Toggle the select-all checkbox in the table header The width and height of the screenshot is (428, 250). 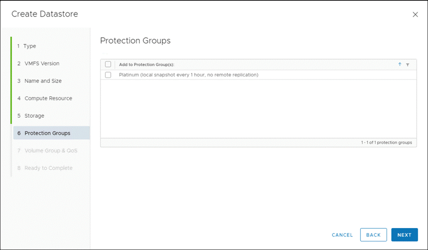[108, 64]
